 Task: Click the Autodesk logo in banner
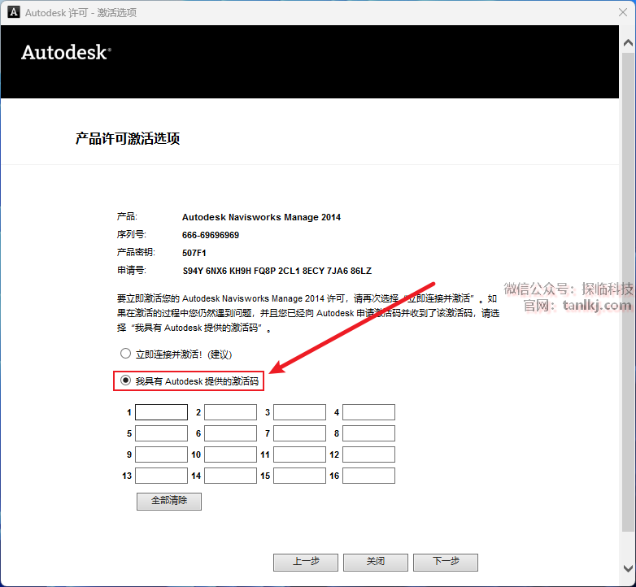click(x=66, y=52)
